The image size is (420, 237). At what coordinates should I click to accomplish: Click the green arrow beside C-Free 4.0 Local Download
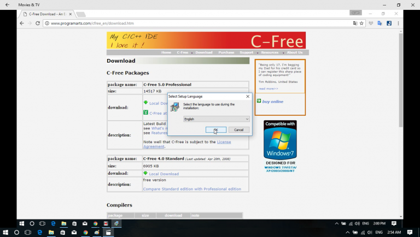pyautogui.click(x=145, y=173)
